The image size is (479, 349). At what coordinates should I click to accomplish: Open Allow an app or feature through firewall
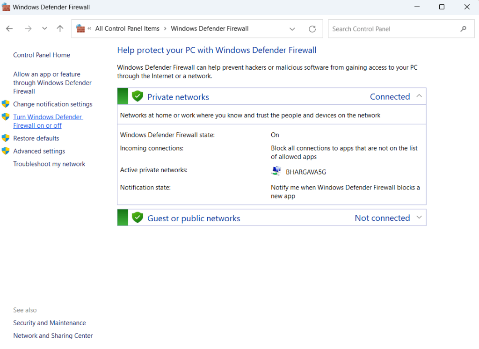pyautogui.click(x=51, y=82)
